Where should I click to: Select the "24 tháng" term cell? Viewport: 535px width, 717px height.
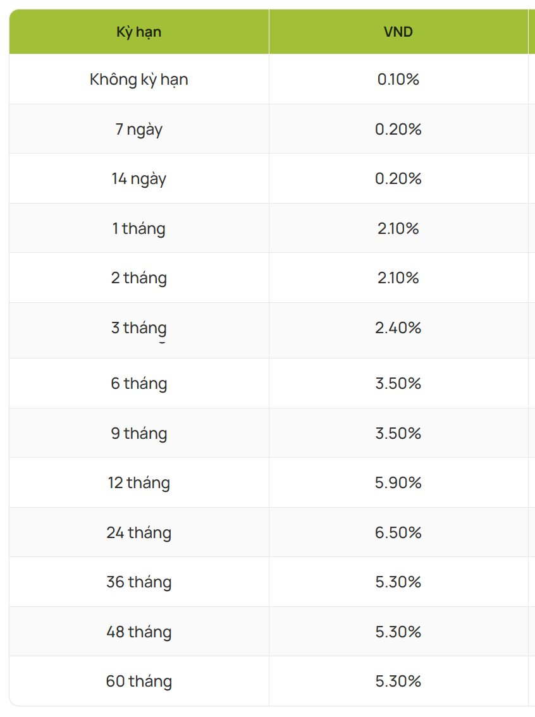point(138,533)
